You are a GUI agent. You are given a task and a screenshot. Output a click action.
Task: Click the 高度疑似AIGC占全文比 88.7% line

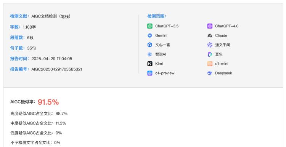[39, 113]
